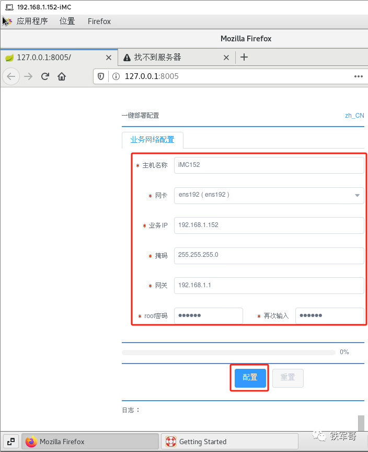Click the zh_CN language link

coord(354,116)
